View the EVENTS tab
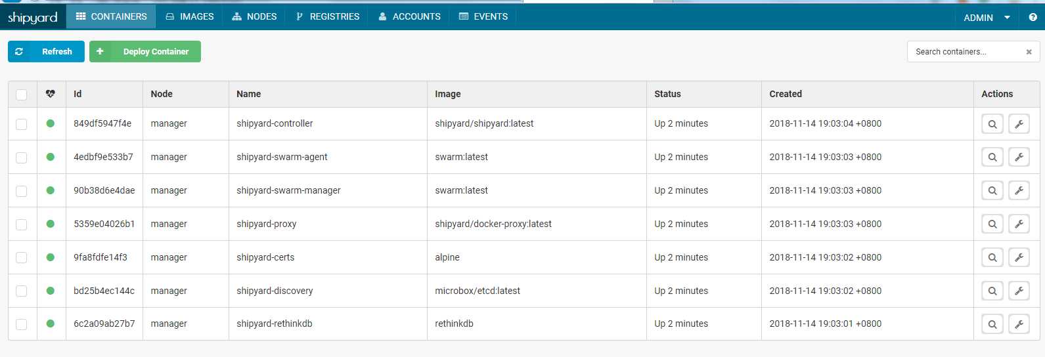 click(483, 16)
